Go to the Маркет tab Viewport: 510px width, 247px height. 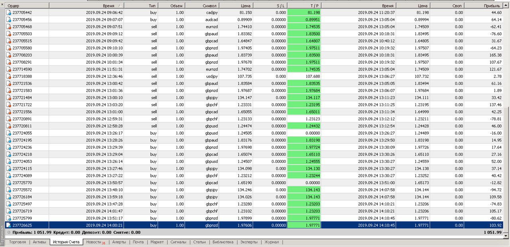(157, 242)
